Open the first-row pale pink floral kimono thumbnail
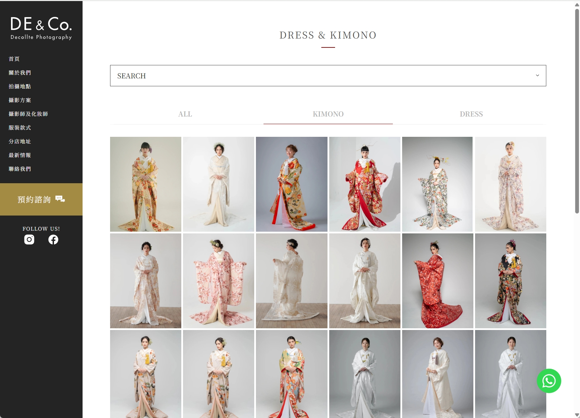The width and height of the screenshot is (580, 418). point(511,184)
